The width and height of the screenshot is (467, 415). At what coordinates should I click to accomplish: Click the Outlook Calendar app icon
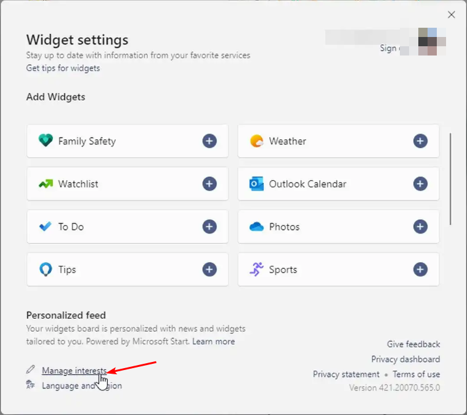(256, 184)
